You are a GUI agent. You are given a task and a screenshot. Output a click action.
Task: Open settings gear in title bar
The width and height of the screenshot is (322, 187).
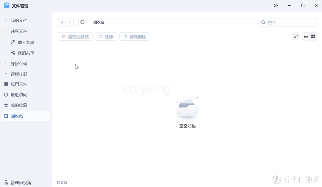pyautogui.click(x=275, y=6)
